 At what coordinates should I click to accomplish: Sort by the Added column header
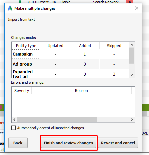tap(85, 46)
